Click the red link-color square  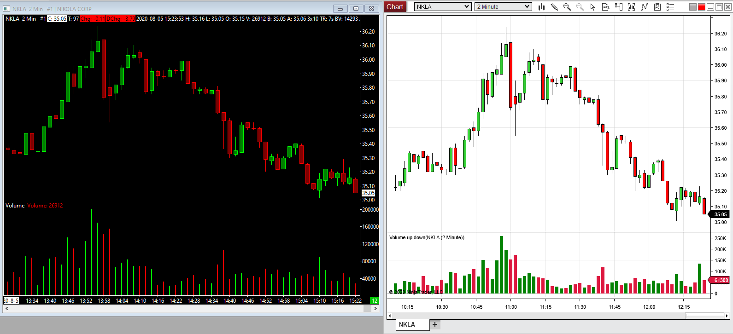(x=702, y=7)
